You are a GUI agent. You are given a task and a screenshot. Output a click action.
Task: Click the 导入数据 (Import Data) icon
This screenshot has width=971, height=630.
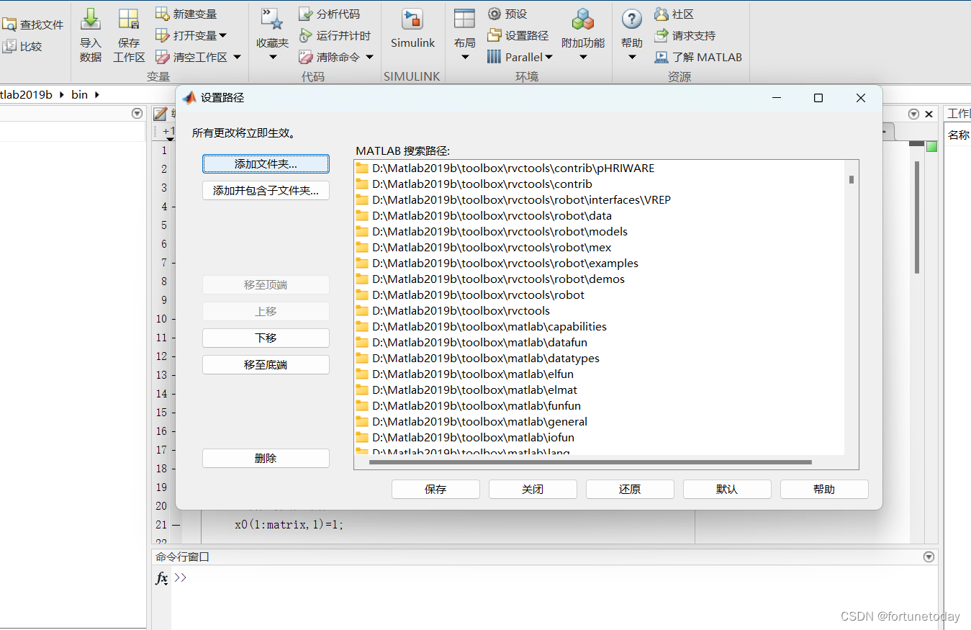pyautogui.click(x=90, y=34)
